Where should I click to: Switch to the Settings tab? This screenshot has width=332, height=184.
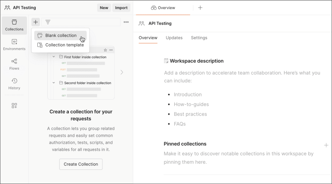[199, 38]
